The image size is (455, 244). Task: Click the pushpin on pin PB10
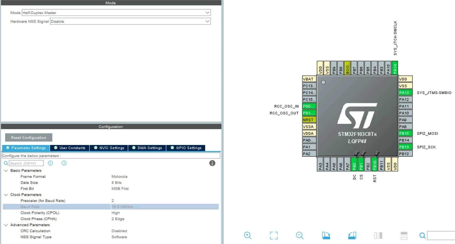tap(377, 154)
